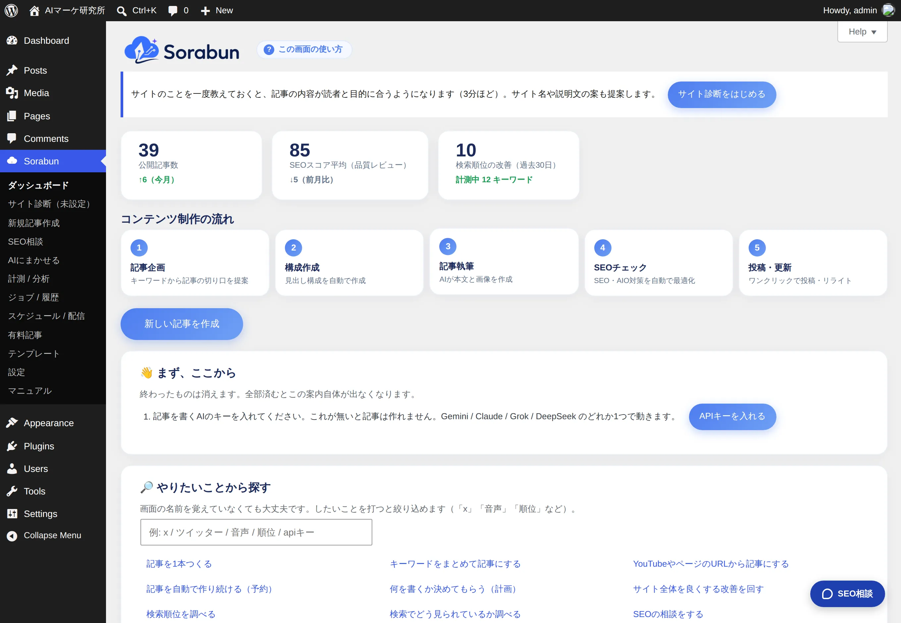Select the 計測 / 分析 submenu item
The height and width of the screenshot is (623, 901).
pos(28,279)
